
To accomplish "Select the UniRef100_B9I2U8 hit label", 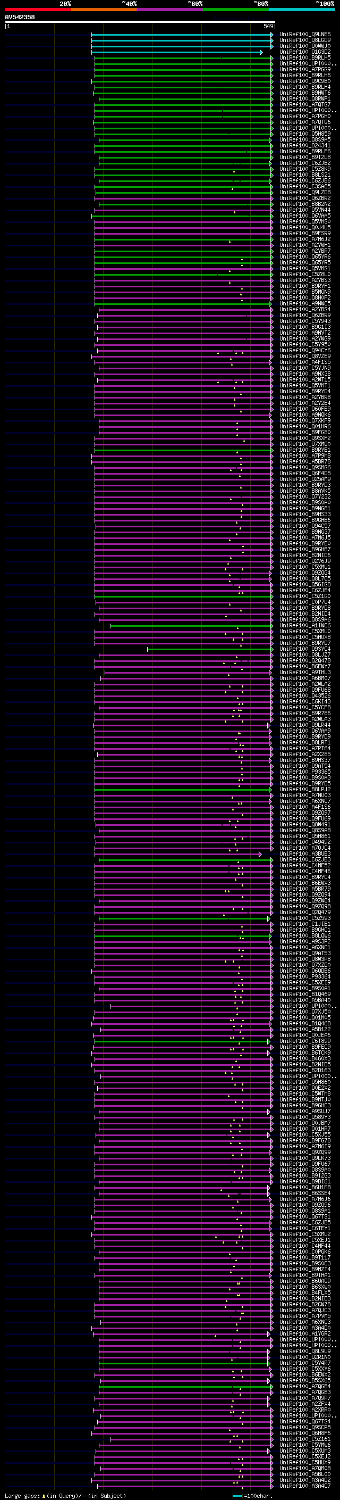I will pyautogui.click(x=305, y=157).
